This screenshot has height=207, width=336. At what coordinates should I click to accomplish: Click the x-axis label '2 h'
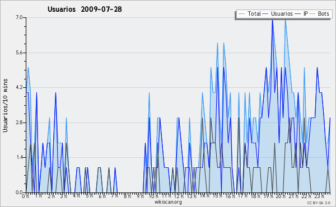coord(51,196)
